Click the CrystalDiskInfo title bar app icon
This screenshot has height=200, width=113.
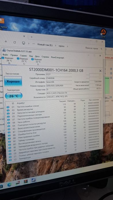point(4,50)
